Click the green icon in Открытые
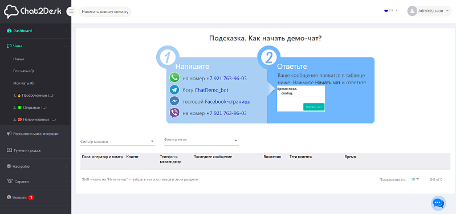This screenshot has width=456, height=214. 20,108
